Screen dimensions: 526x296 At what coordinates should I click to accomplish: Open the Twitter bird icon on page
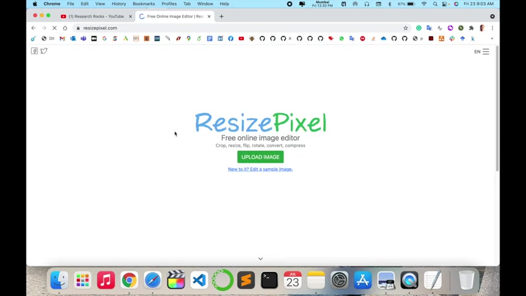click(44, 51)
